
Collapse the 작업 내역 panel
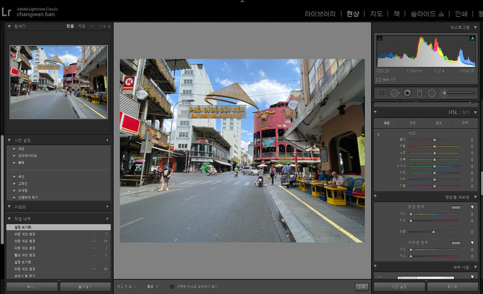(x=9, y=218)
